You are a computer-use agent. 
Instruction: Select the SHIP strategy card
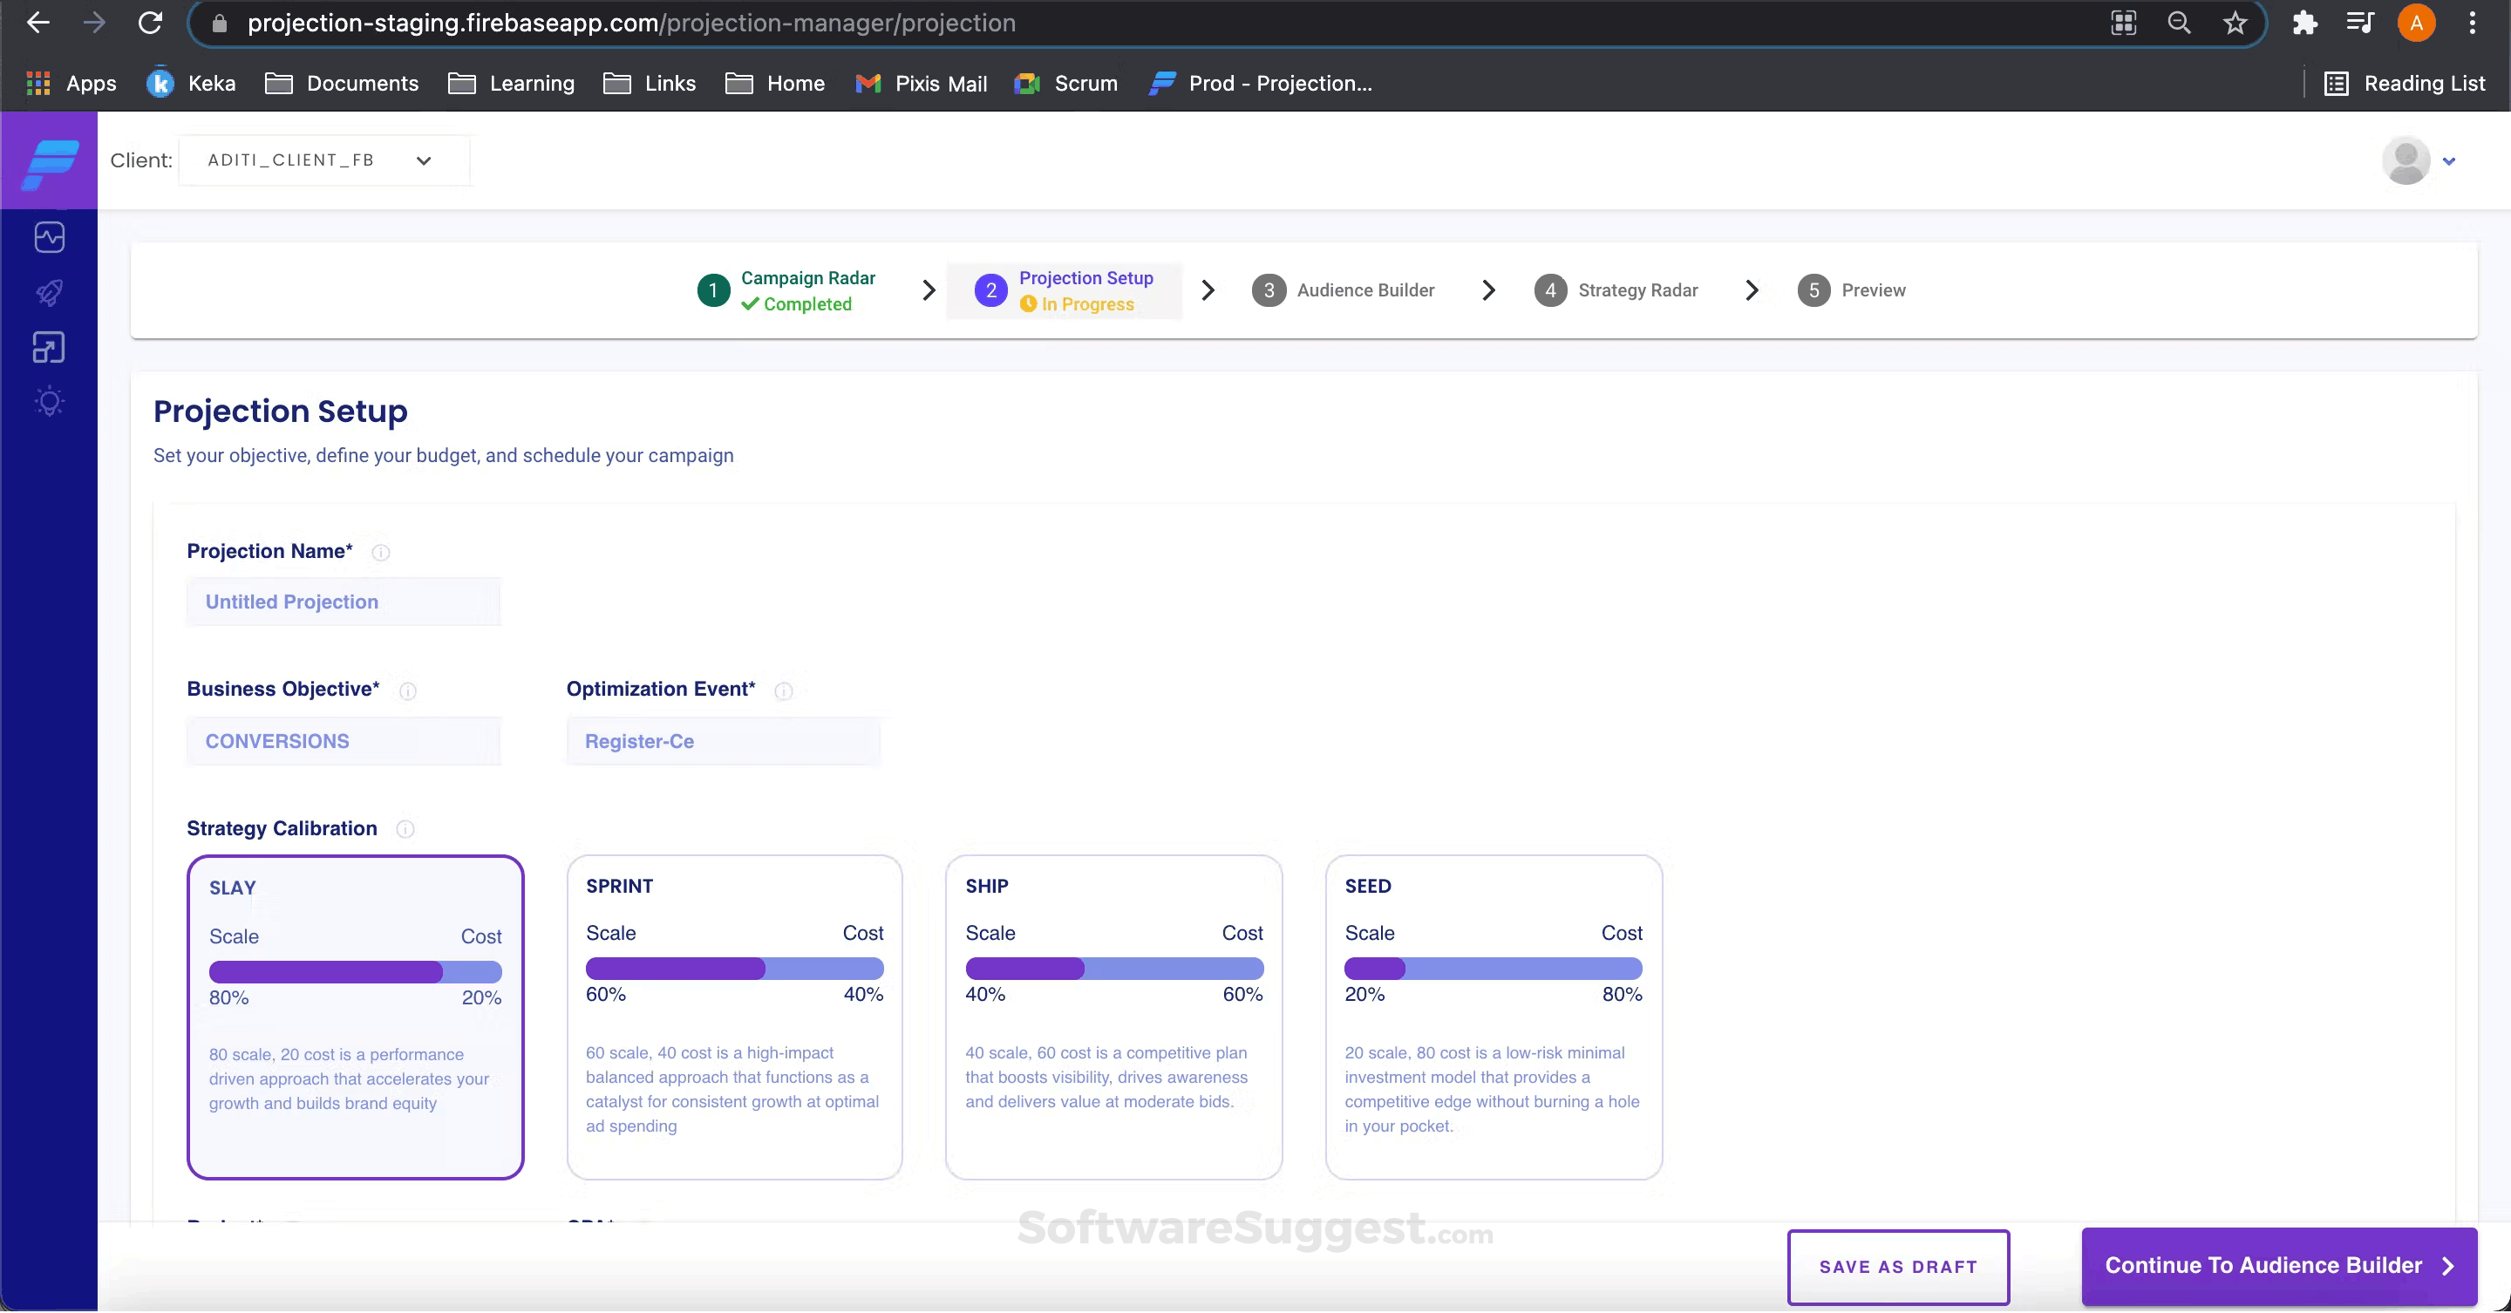[x=1114, y=1017]
